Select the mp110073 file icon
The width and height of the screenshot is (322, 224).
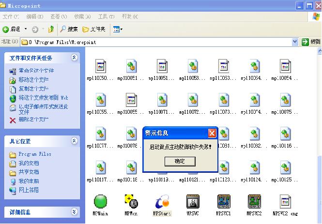coord(224,100)
